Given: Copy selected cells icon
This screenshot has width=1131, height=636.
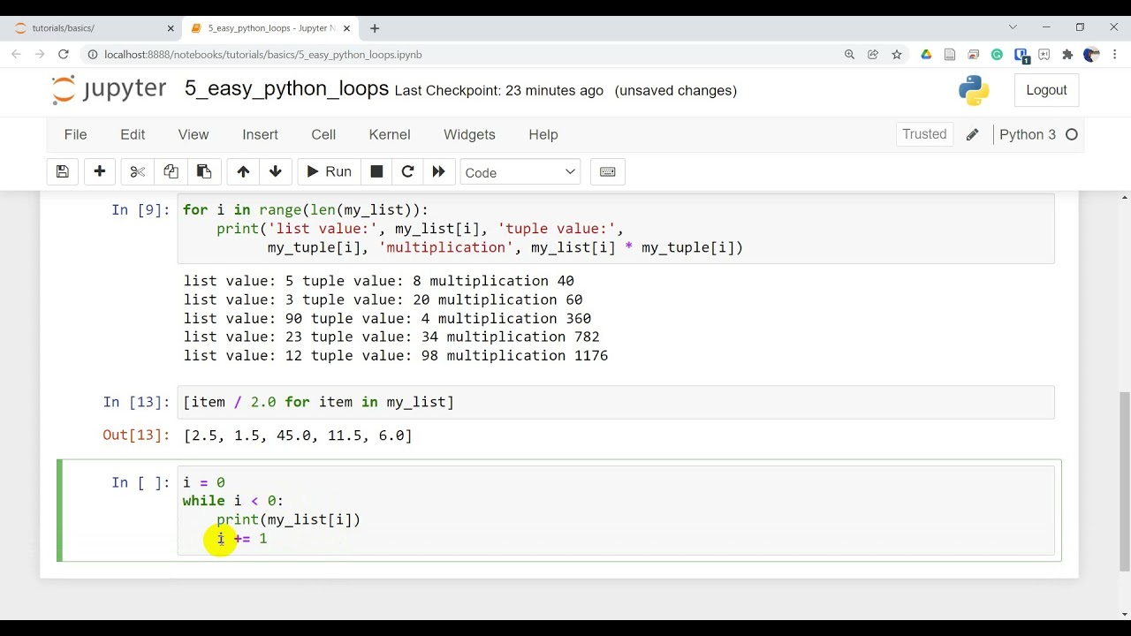Looking at the screenshot, I should [171, 172].
